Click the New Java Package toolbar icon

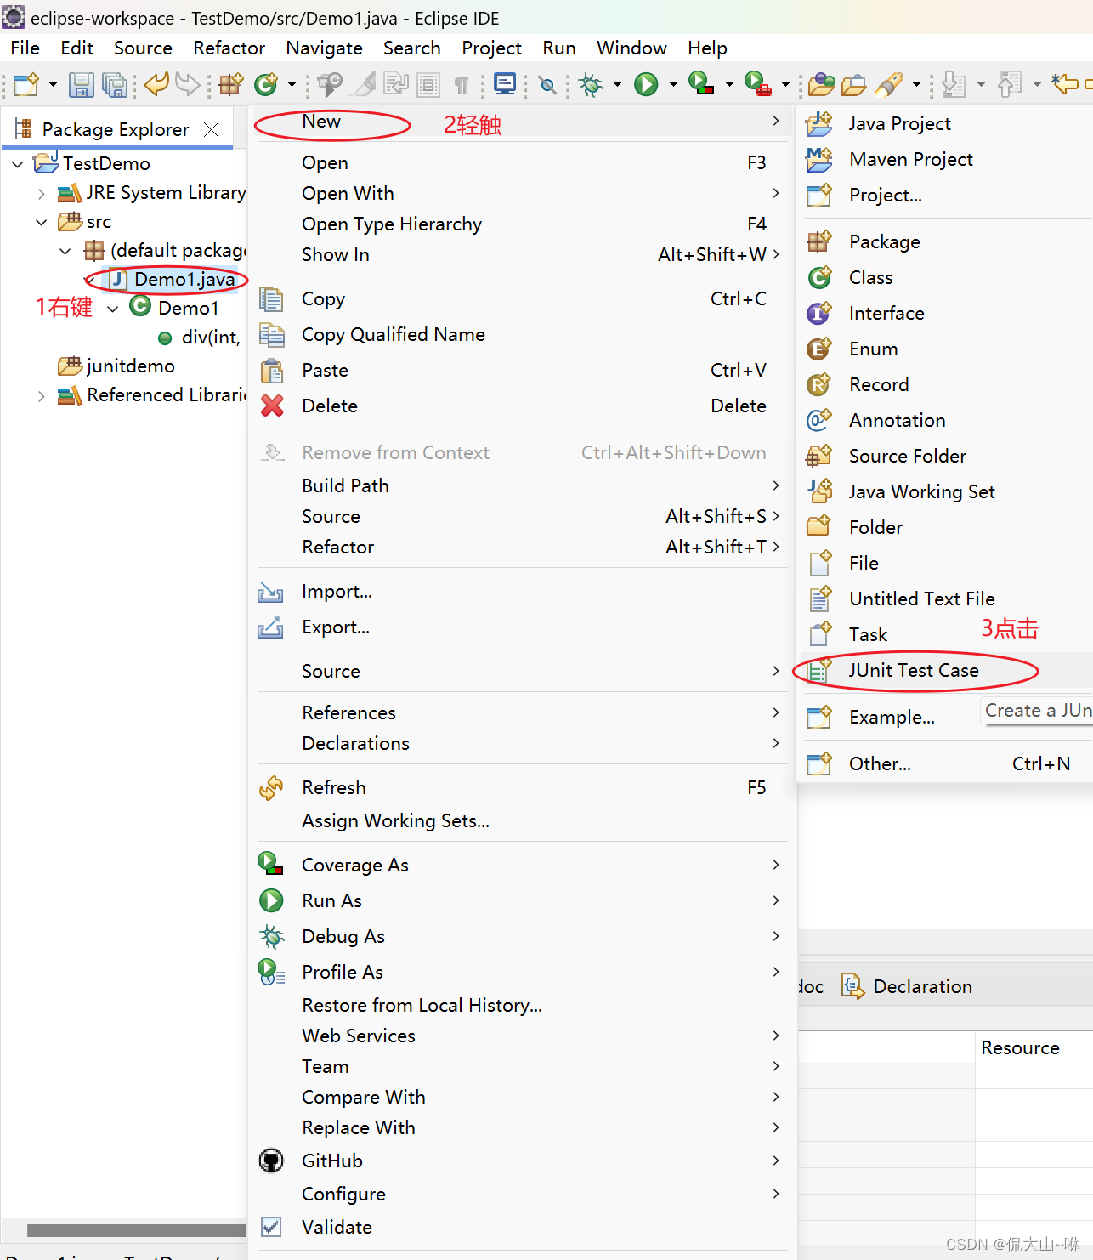point(231,84)
